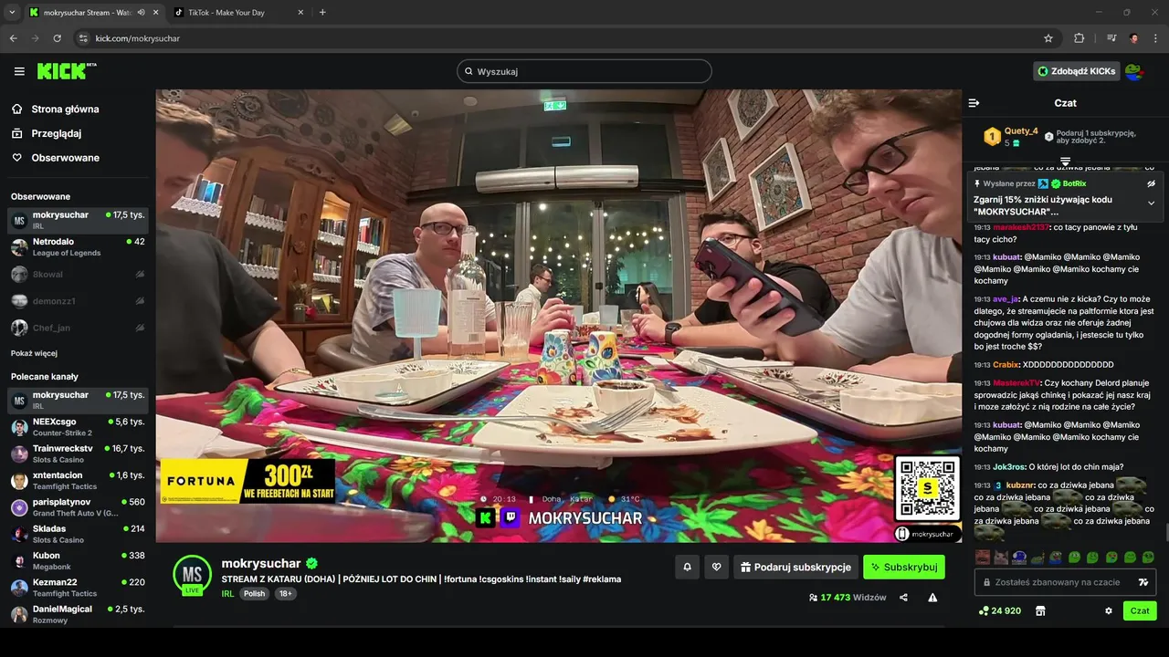Click the KICK logo
Image resolution: width=1169 pixels, height=657 pixels.
[67, 71]
